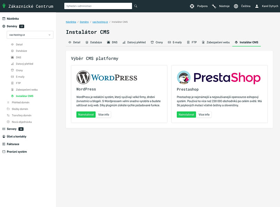Select the Instalátor CMS tab
The image size is (280, 207).
point(246,42)
